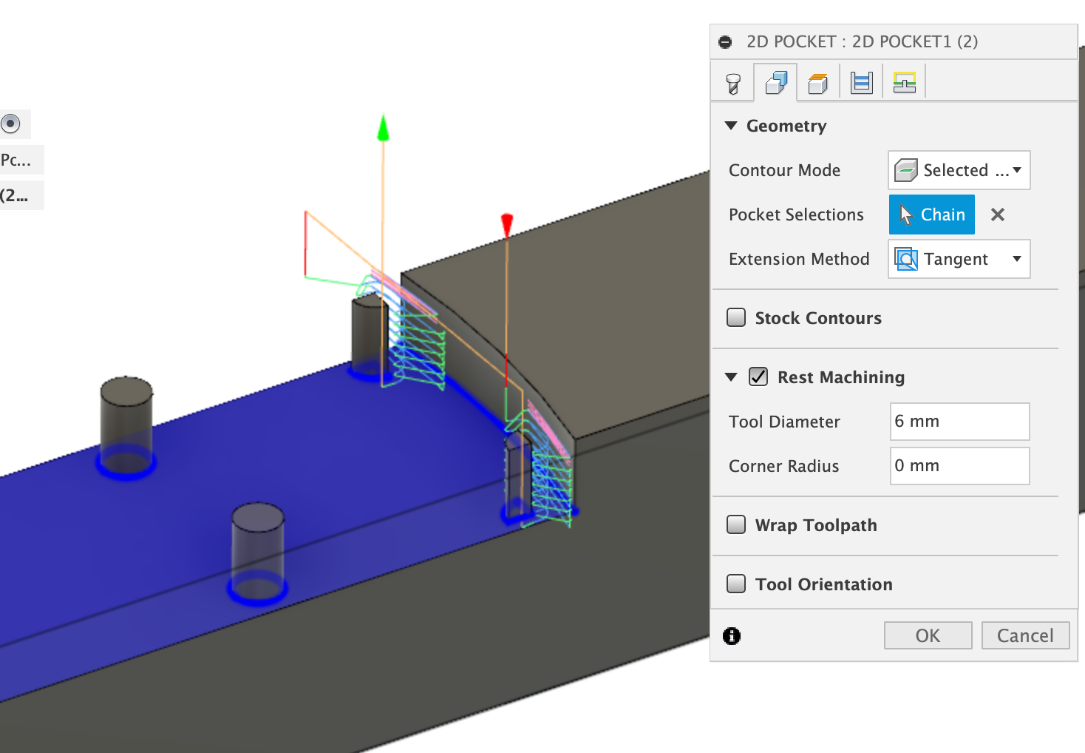1085x753 pixels.
Task: Click the Chain pocket selection chip
Action: tap(931, 214)
